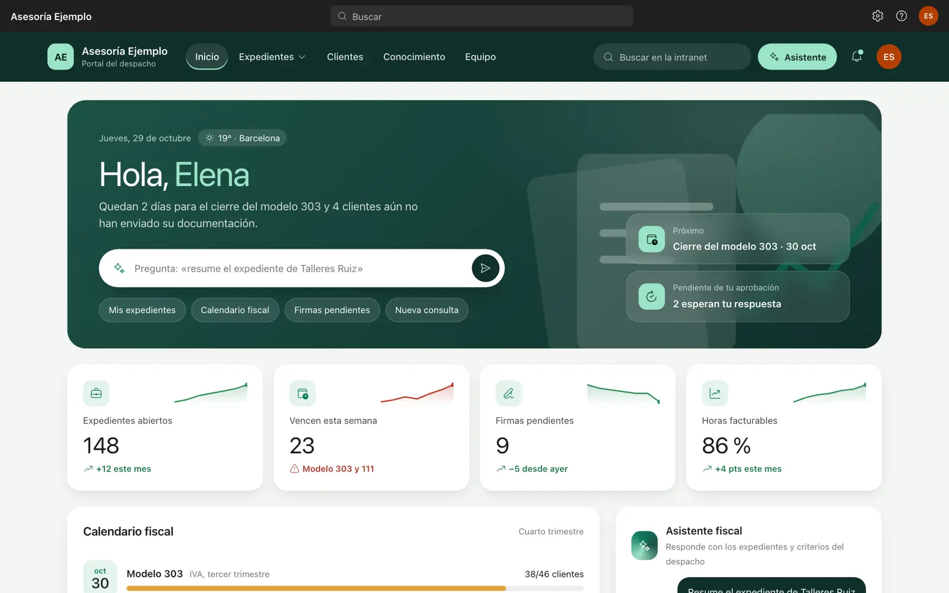Viewport: 949px width, 593px height.
Task: Open notifications bell
Action: (856, 57)
